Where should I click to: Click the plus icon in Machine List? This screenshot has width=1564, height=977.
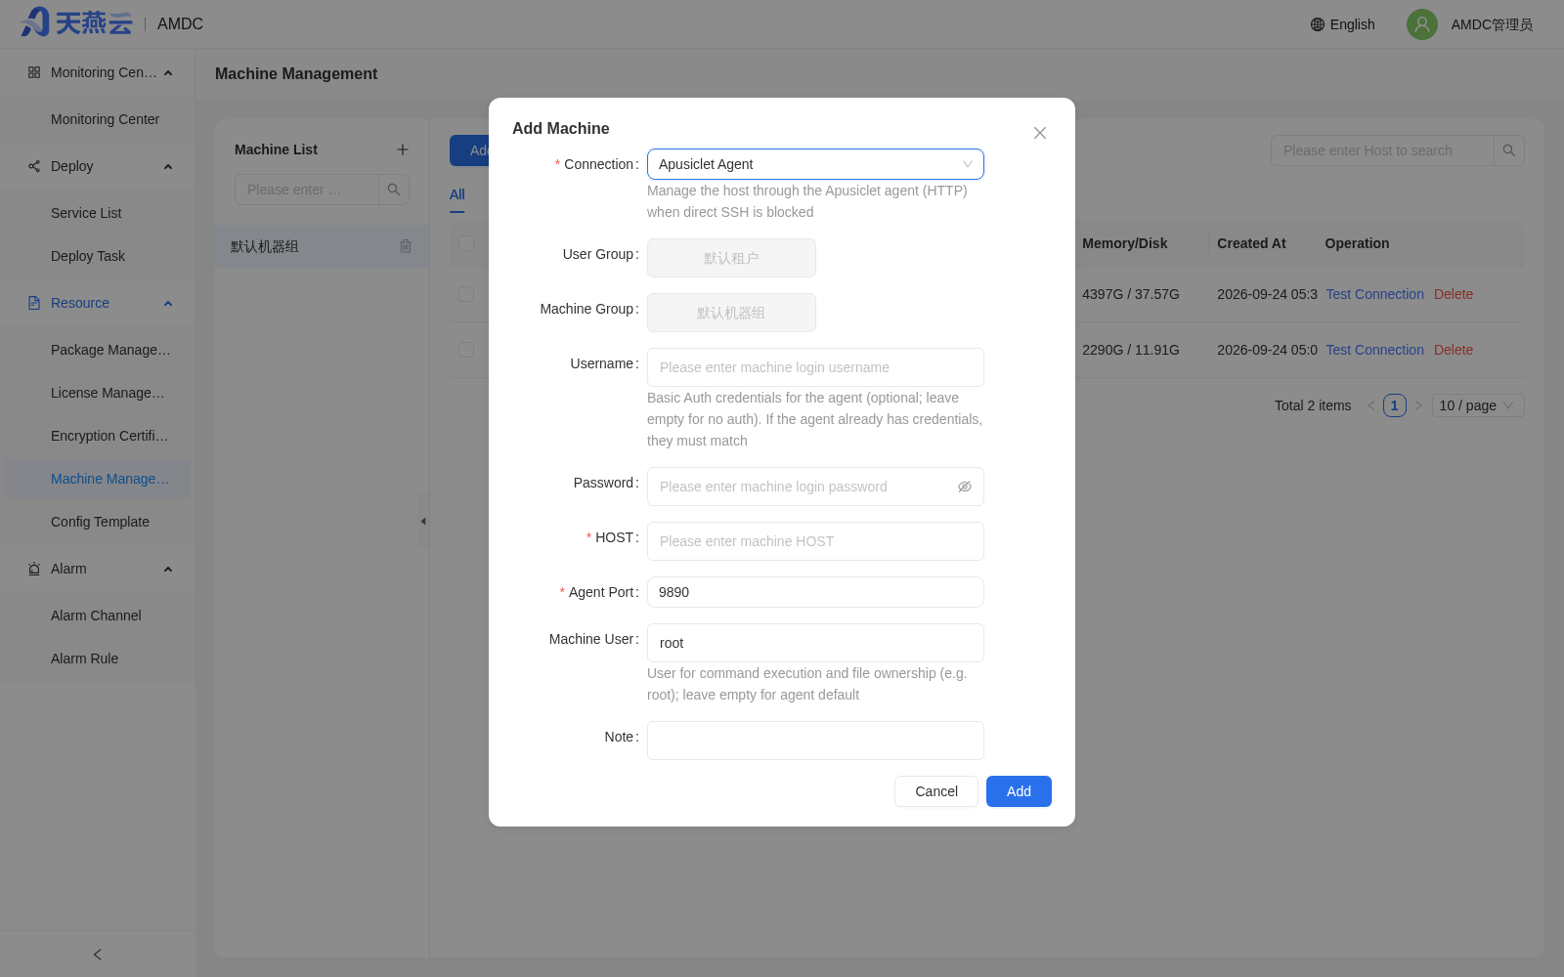(403, 149)
